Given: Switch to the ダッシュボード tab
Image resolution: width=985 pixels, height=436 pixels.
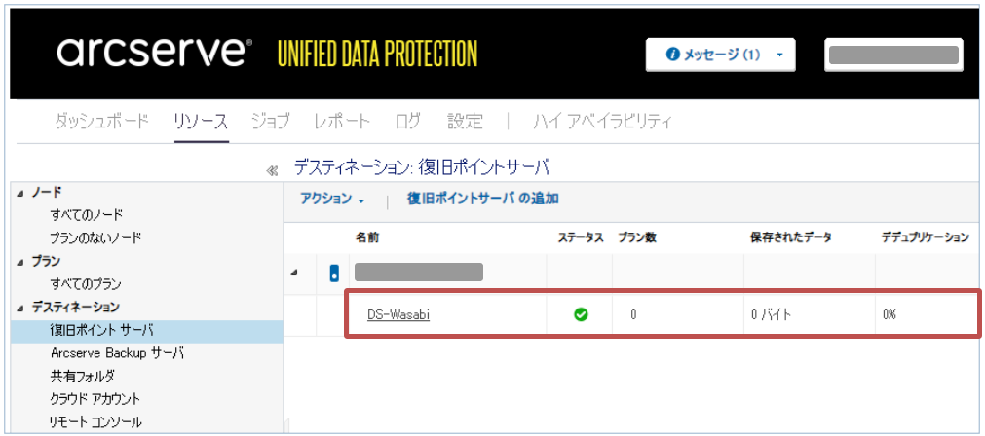Looking at the screenshot, I should tap(101, 122).
